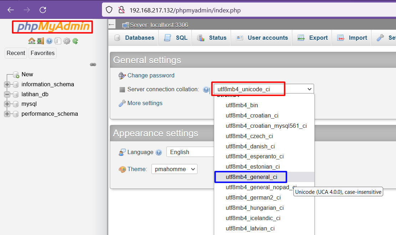This screenshot has width=396, height=235.
Task: Click the More settings wrench icon
Action: click(x=122, y=103)
